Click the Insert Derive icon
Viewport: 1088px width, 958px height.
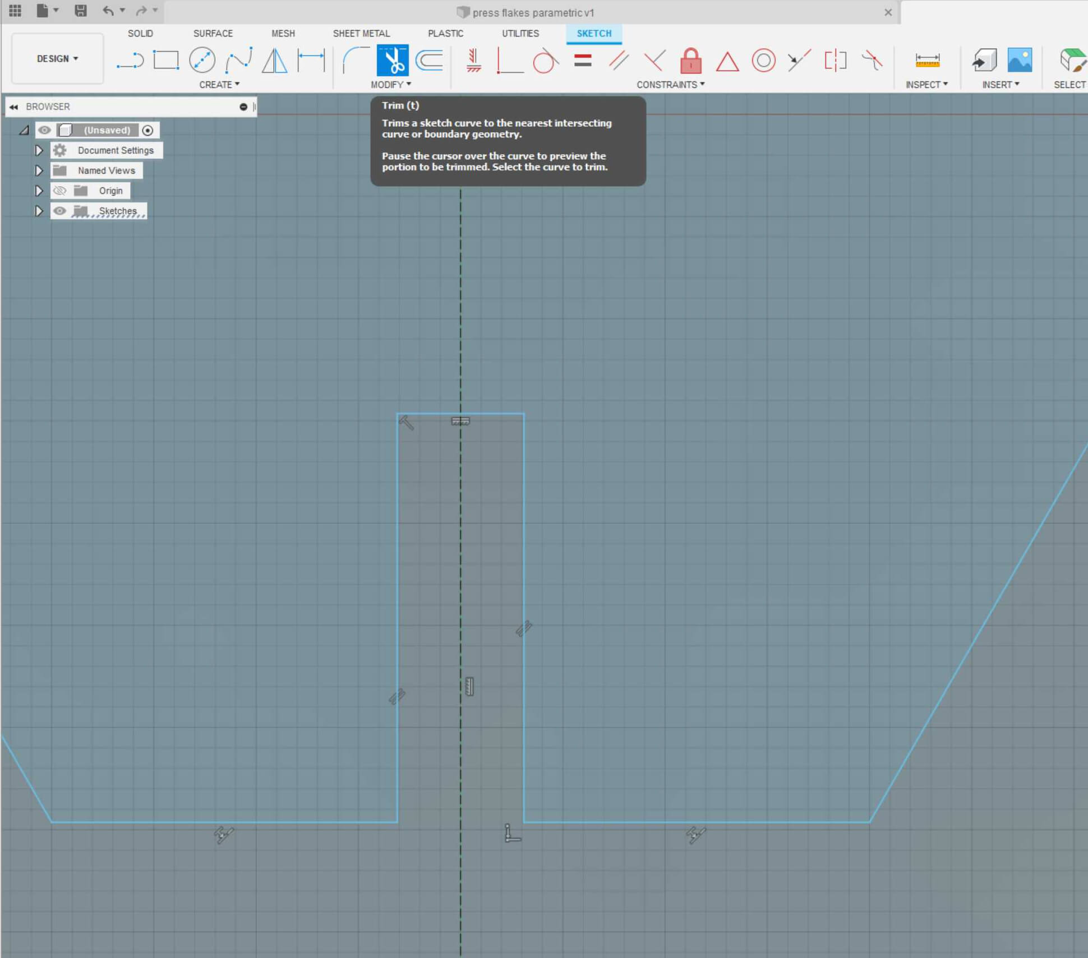[x=984, y=60]
